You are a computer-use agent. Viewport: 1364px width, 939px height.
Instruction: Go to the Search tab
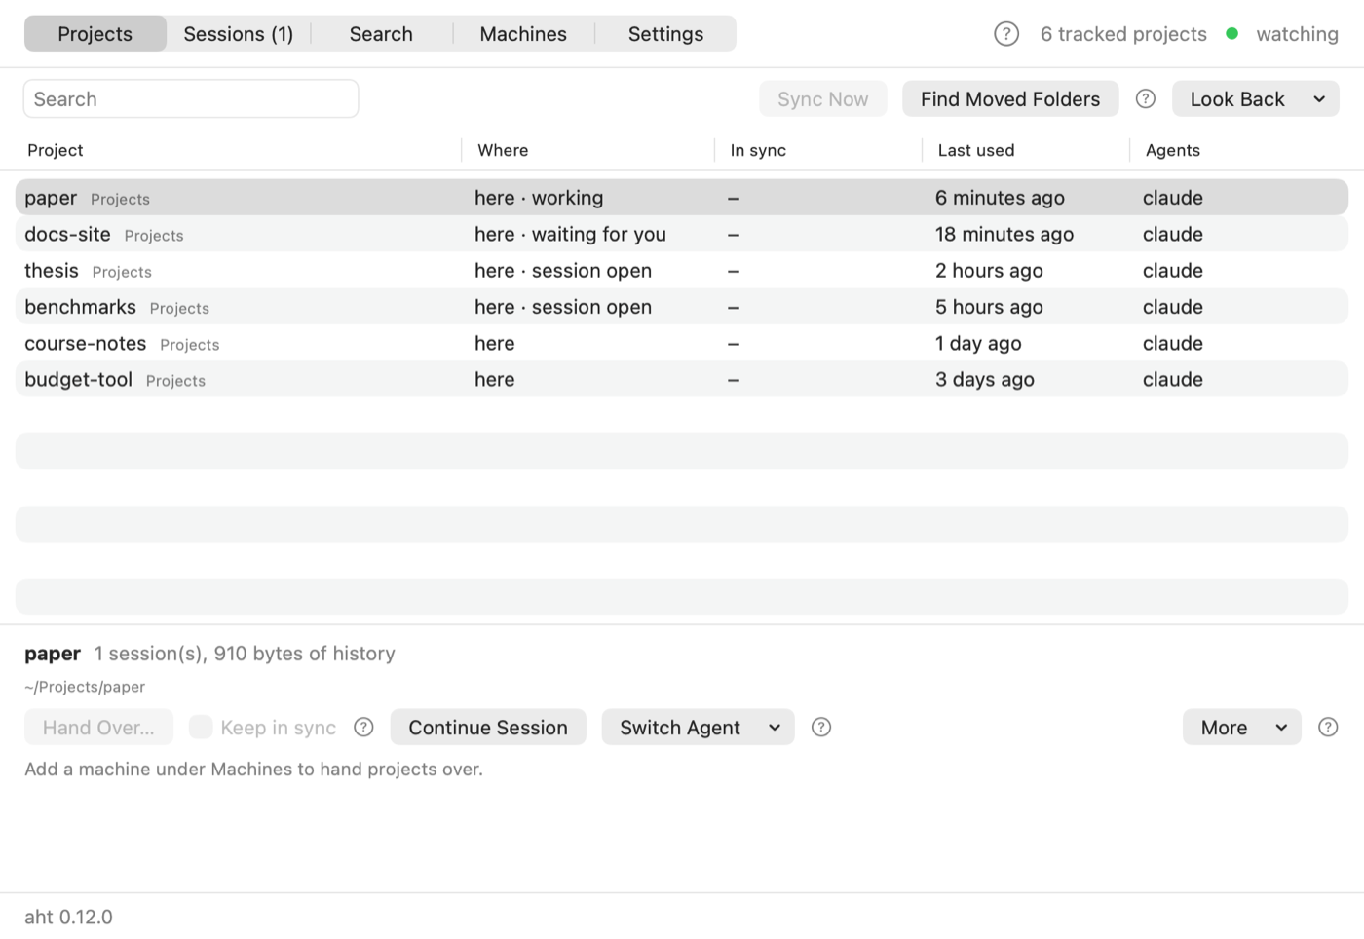[x=381, y=34]
